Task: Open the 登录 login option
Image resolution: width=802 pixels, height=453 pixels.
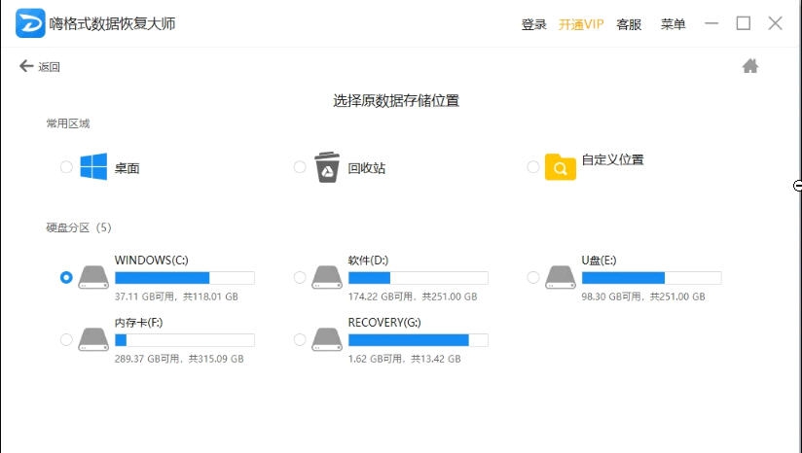Action: 534,24
